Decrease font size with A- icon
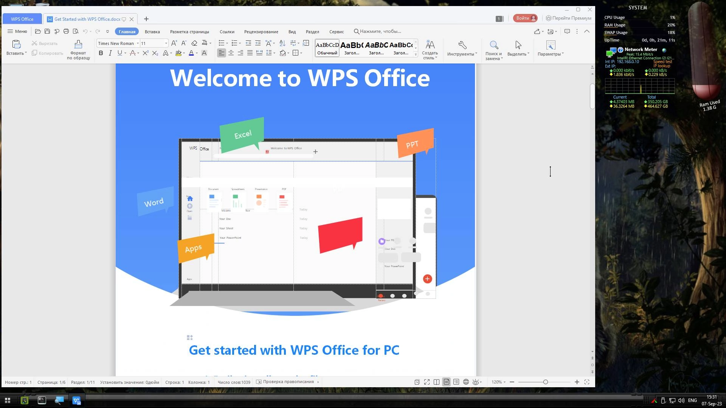Viewport: 726px width, 408px height. pos(184,43)
